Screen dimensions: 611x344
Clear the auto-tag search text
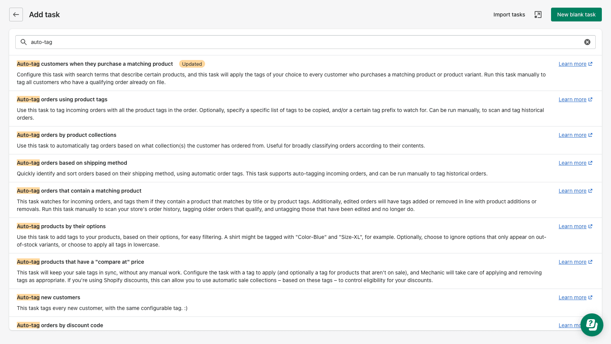pyautogui.click(x=587, y=42)
